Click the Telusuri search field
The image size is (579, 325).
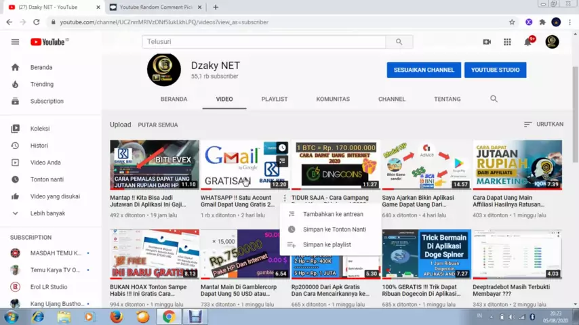[x=264, y=42]
